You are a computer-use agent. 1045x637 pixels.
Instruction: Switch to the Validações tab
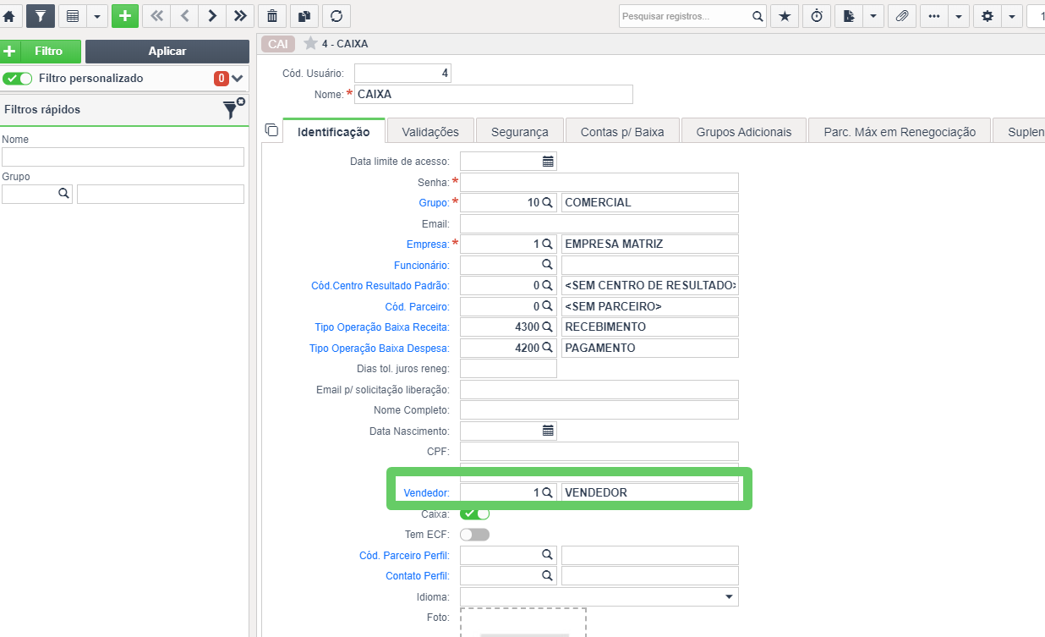click(x=430, y=131)
